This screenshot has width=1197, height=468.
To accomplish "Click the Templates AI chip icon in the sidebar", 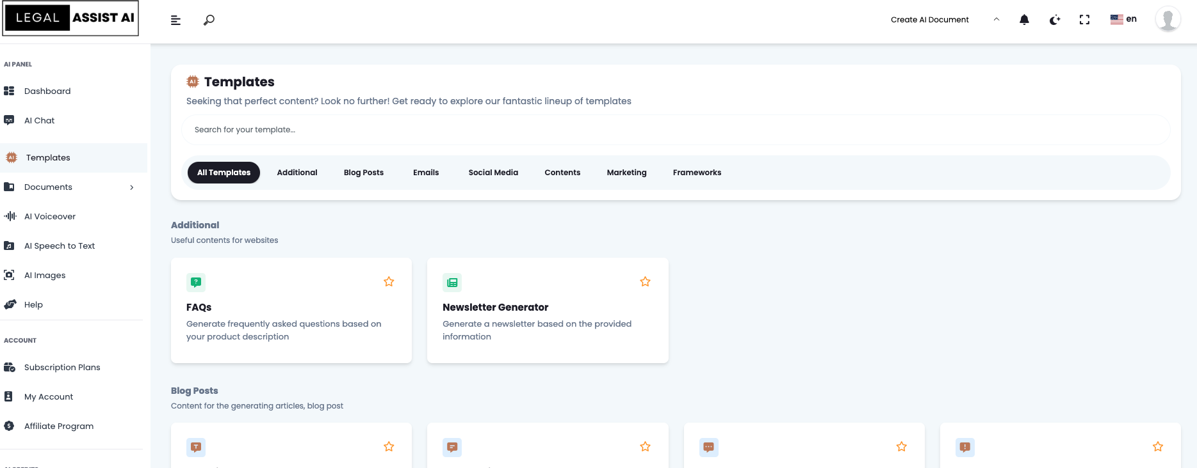I will coord(12,157).
